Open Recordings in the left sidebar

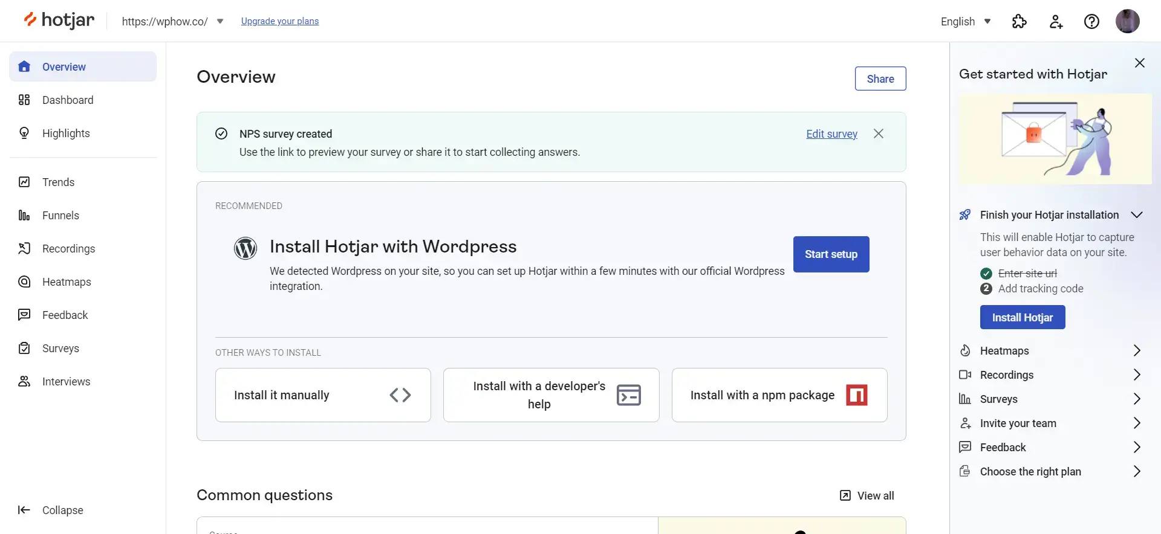point(83,248)
